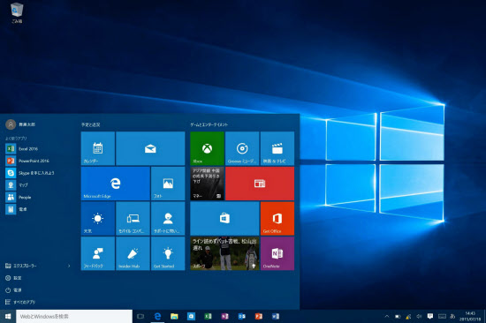Viewport: 486px width, 323px height.
Task: Open Settings from Start menu
Action: [x=13, y=278]
